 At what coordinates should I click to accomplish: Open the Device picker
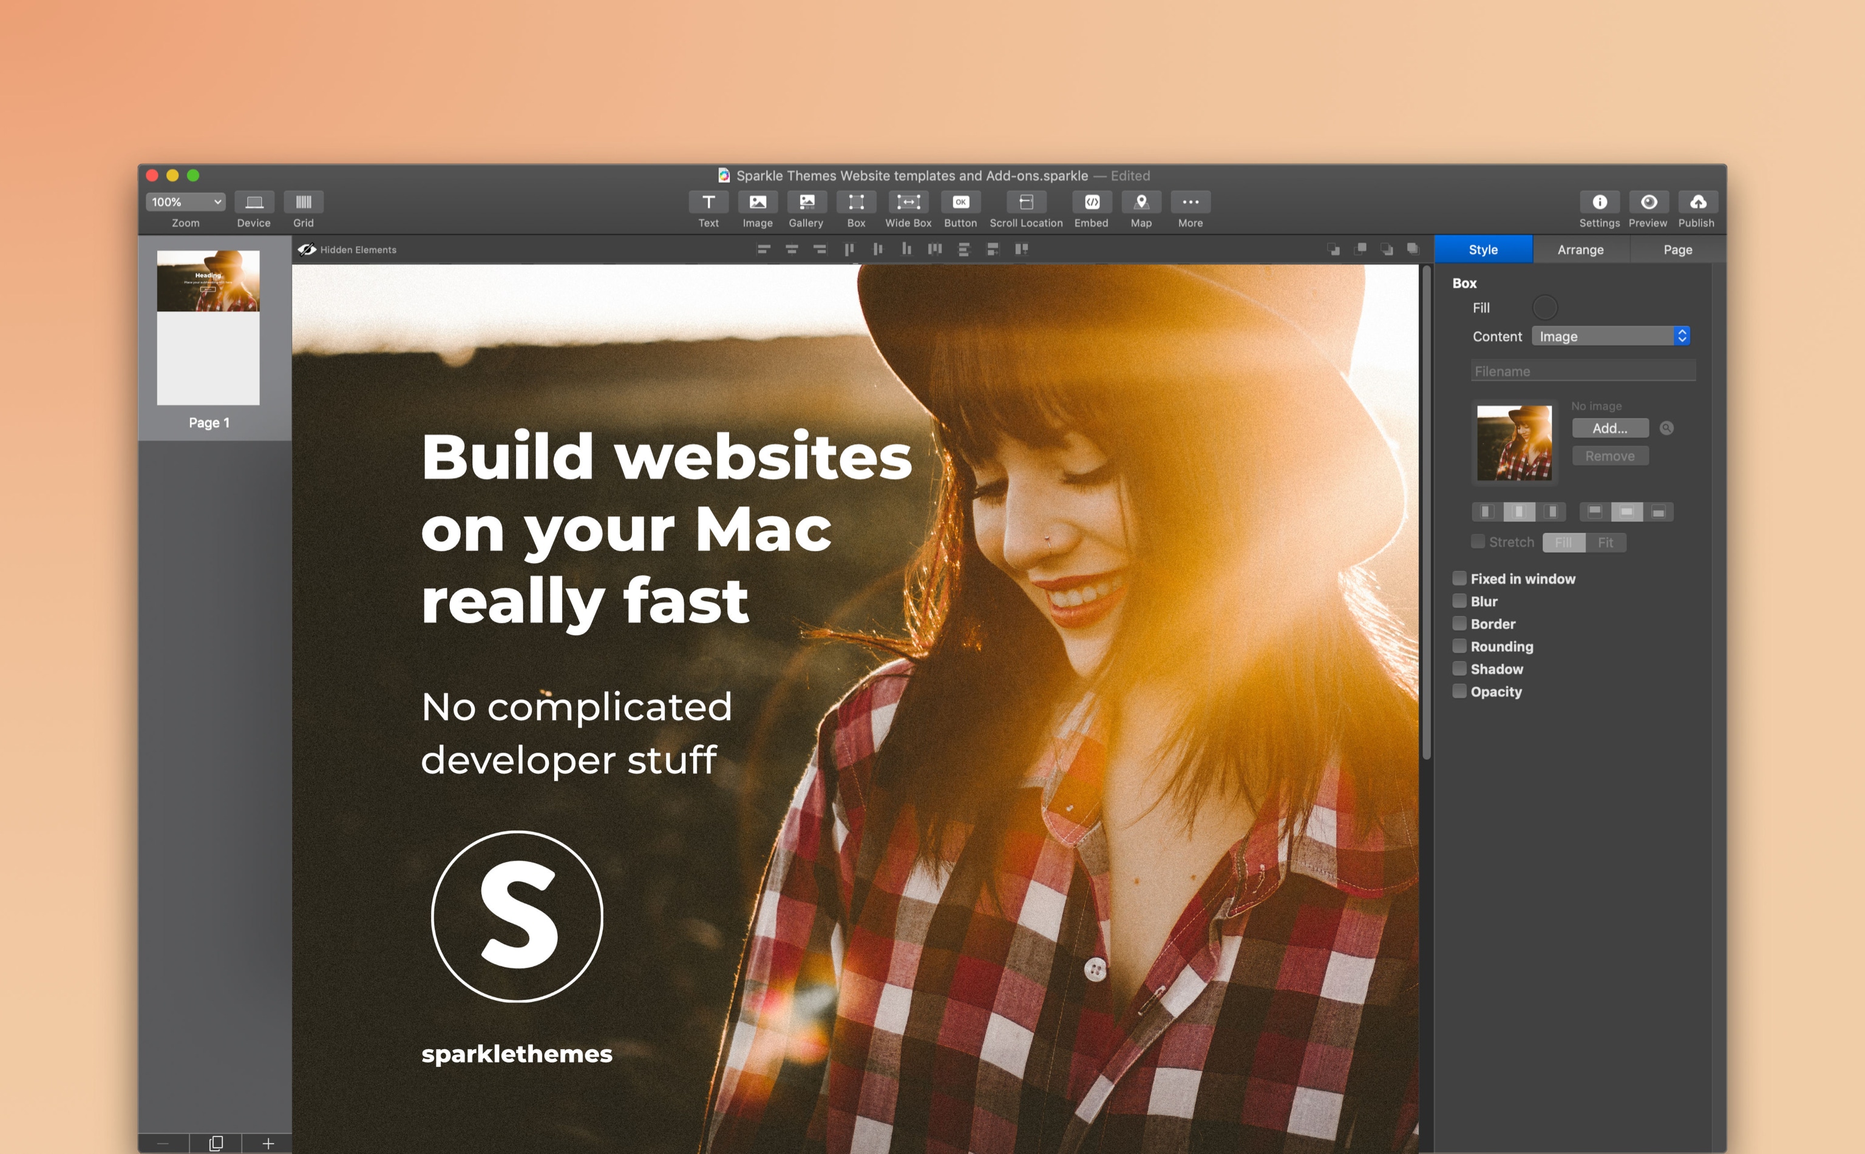pos(254,202)
